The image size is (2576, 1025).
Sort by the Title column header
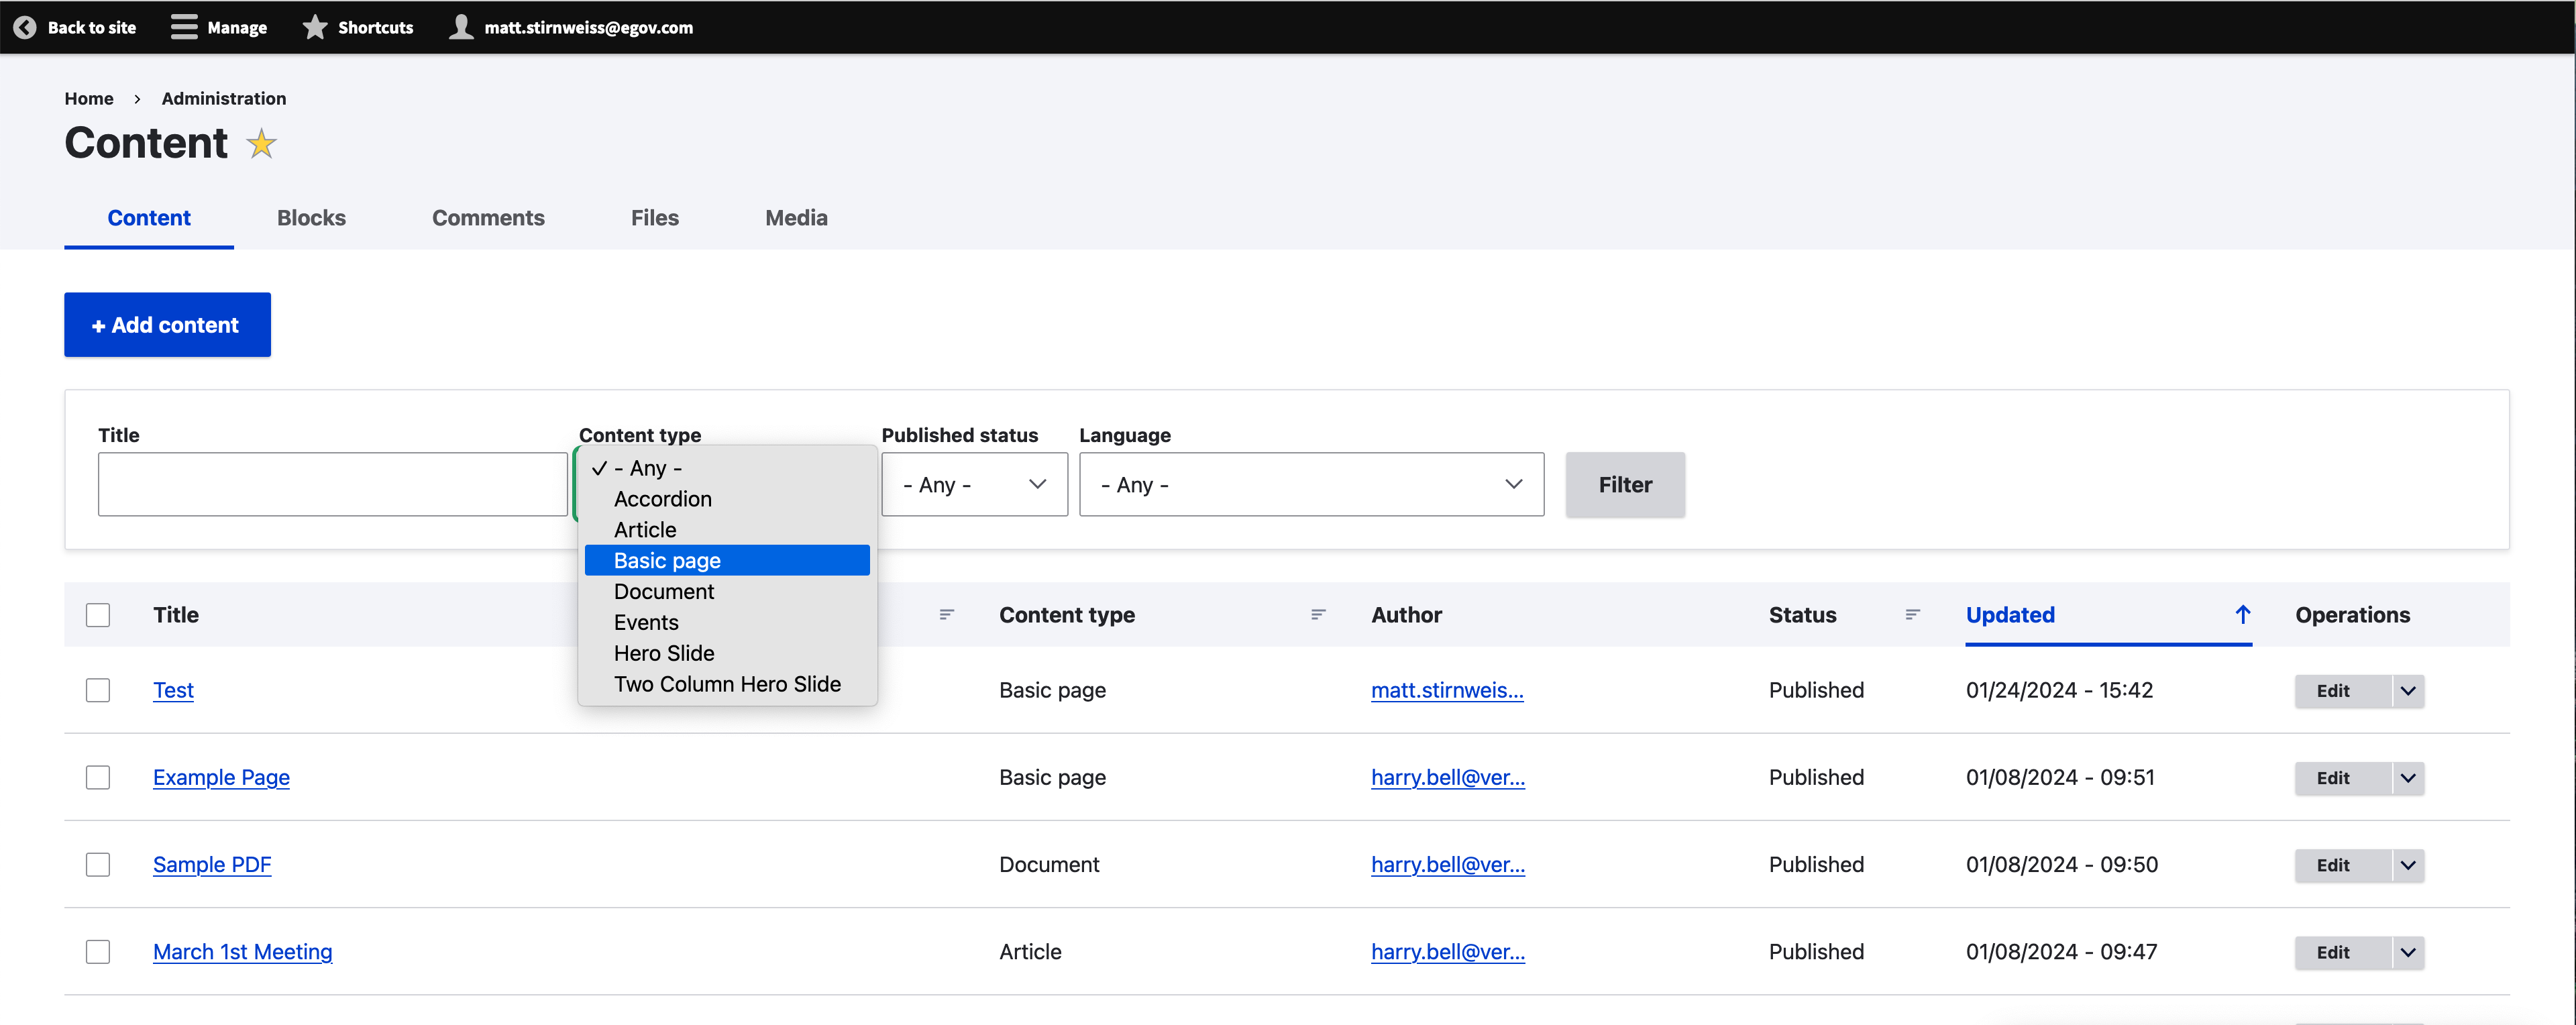(x=176, y=614)
